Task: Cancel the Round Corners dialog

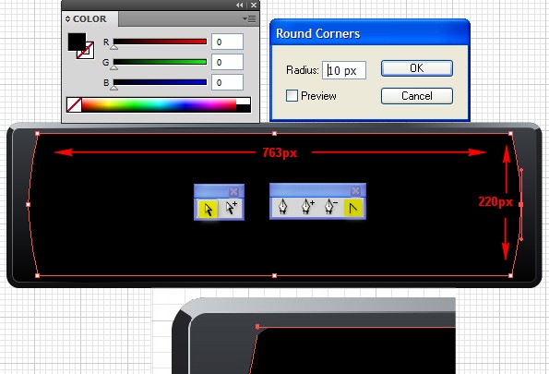Action: (417, 96)
